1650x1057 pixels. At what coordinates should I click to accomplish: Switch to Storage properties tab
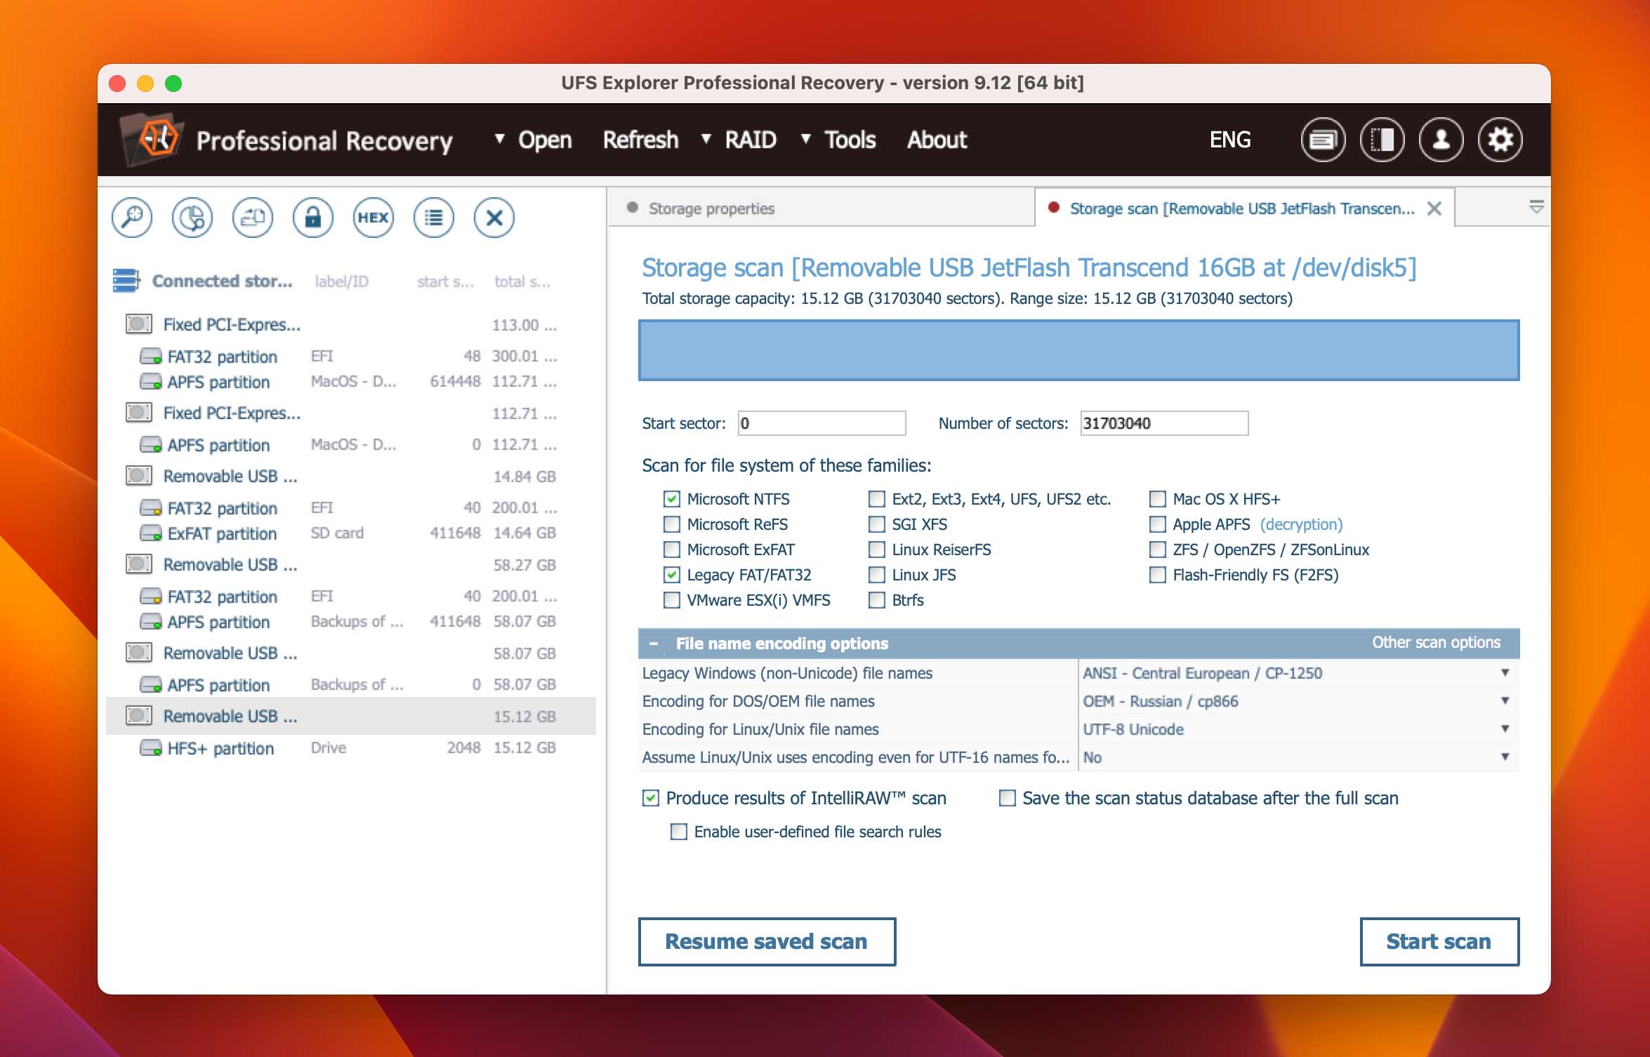[821, 208]
